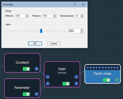The image size is (123, 99).
Task: Select the Perlin noise node
Action: pyautogui.click(x=103, y=74)
